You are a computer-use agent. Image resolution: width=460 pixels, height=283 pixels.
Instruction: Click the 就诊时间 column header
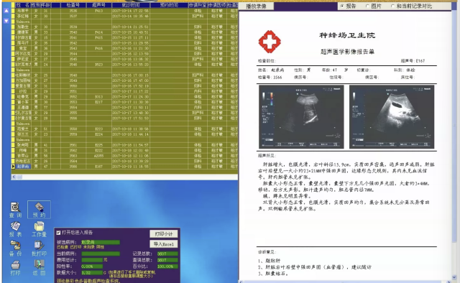click(x=130, y=5)
